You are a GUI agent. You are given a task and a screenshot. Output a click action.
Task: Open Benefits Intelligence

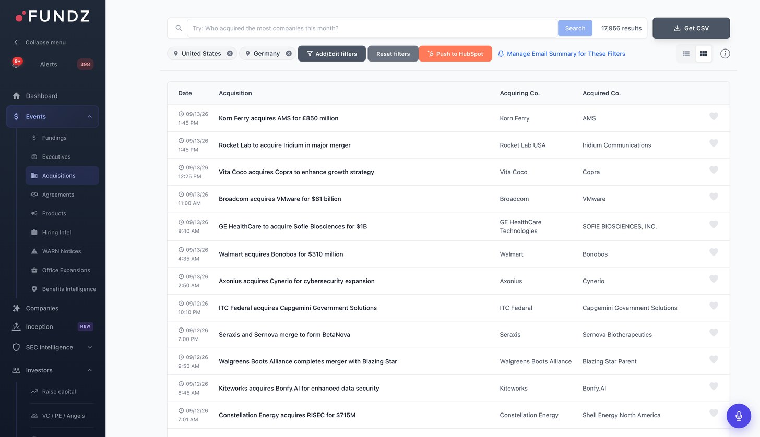point(69,289)
